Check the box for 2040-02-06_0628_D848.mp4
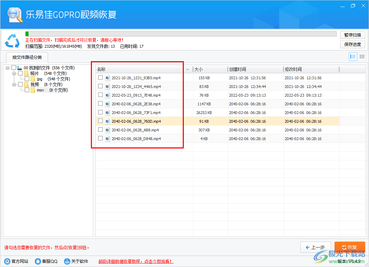 [101, 138]
